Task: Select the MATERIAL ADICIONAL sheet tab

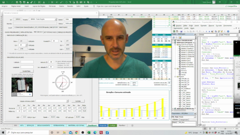Action: [76, 126]
